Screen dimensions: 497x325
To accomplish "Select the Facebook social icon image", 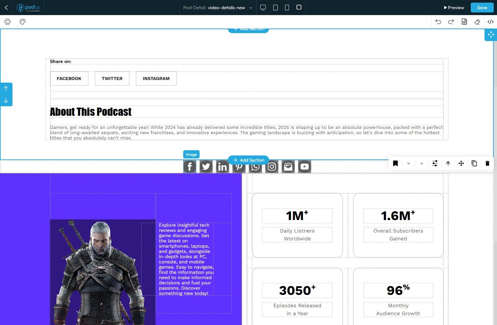I will coord(190,167).
